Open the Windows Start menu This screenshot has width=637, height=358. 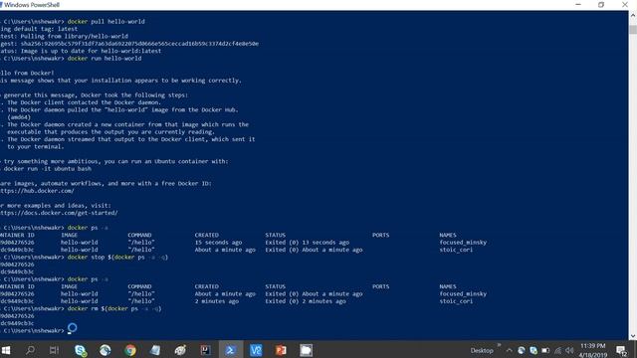pos(5,350)
